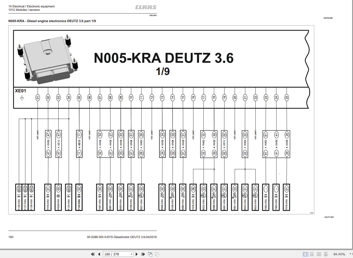
Task: Click component box M029-KRA
Action: [x=58, y=197]
